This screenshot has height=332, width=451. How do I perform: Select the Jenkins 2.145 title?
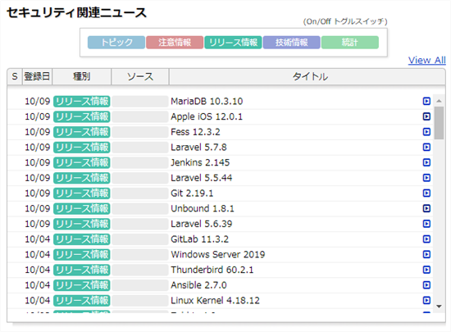[200, 162]
